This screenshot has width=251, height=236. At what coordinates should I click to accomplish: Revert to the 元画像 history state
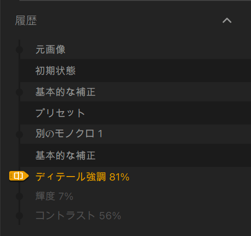[136, 49]
